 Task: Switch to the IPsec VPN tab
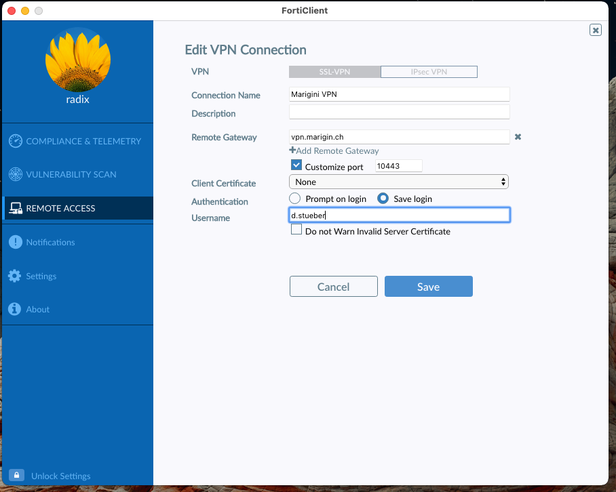pos(429,71)
